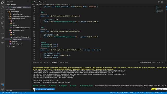Image resolution: width=167 pixels, height=94 pixels.
Task: Click the editor minimap
Action: click(159, 9)
